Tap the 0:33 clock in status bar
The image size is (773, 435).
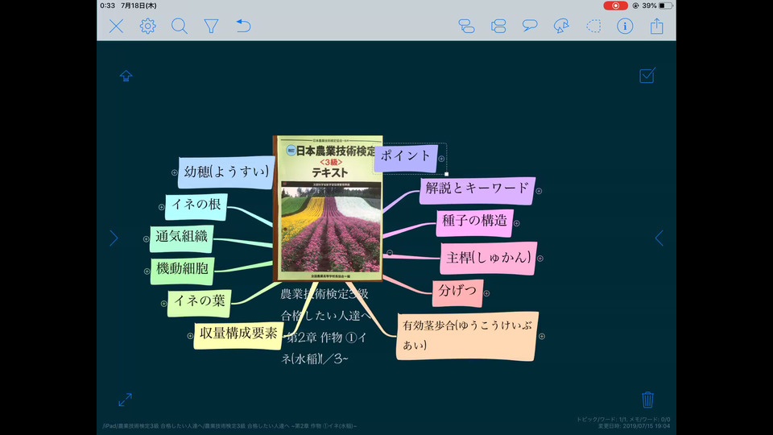[x=107, y=6]
